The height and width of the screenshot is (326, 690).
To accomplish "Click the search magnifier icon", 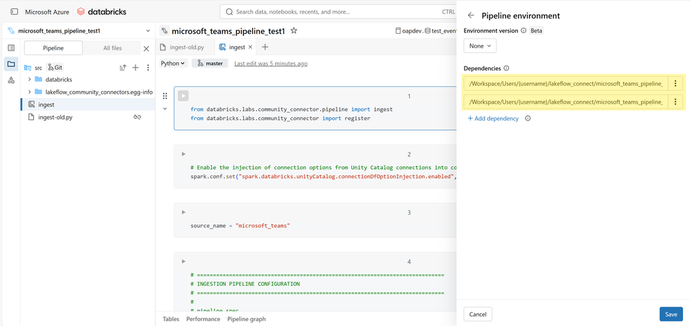I will click(230, 12).
